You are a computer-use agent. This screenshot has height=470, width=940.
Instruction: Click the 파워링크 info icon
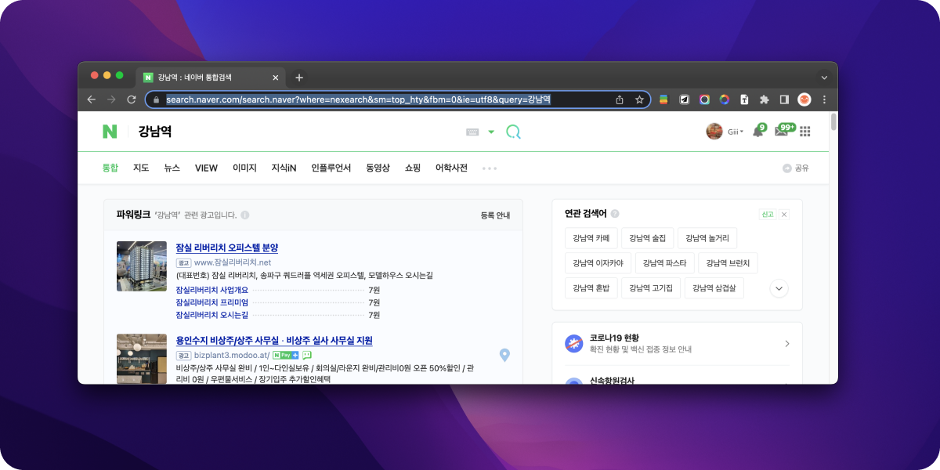coord(245,215)
